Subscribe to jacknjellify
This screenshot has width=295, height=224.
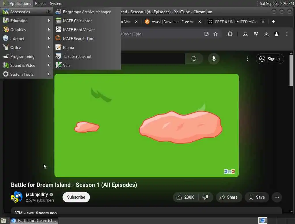[x=76, y=197]
